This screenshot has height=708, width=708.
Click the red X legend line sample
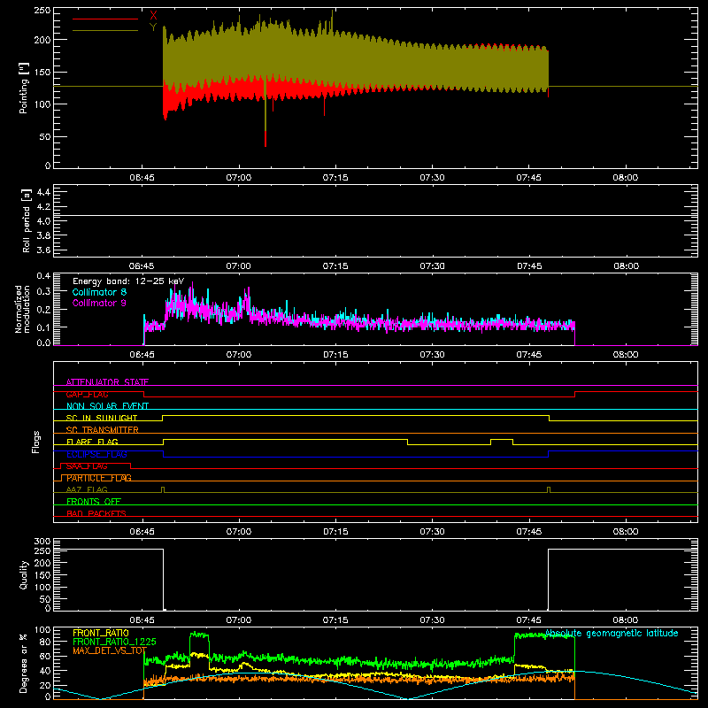click(x=105, y=19)
